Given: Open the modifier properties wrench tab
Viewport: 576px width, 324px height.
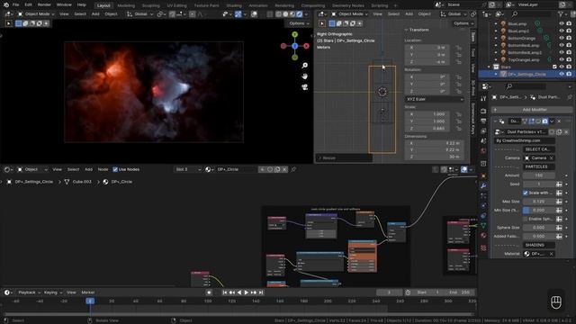Looking at the screenshot, I should [x=483, y=186].
